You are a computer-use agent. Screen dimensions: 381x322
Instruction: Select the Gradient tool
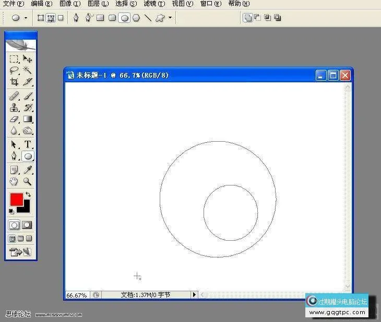pos(27,119)
